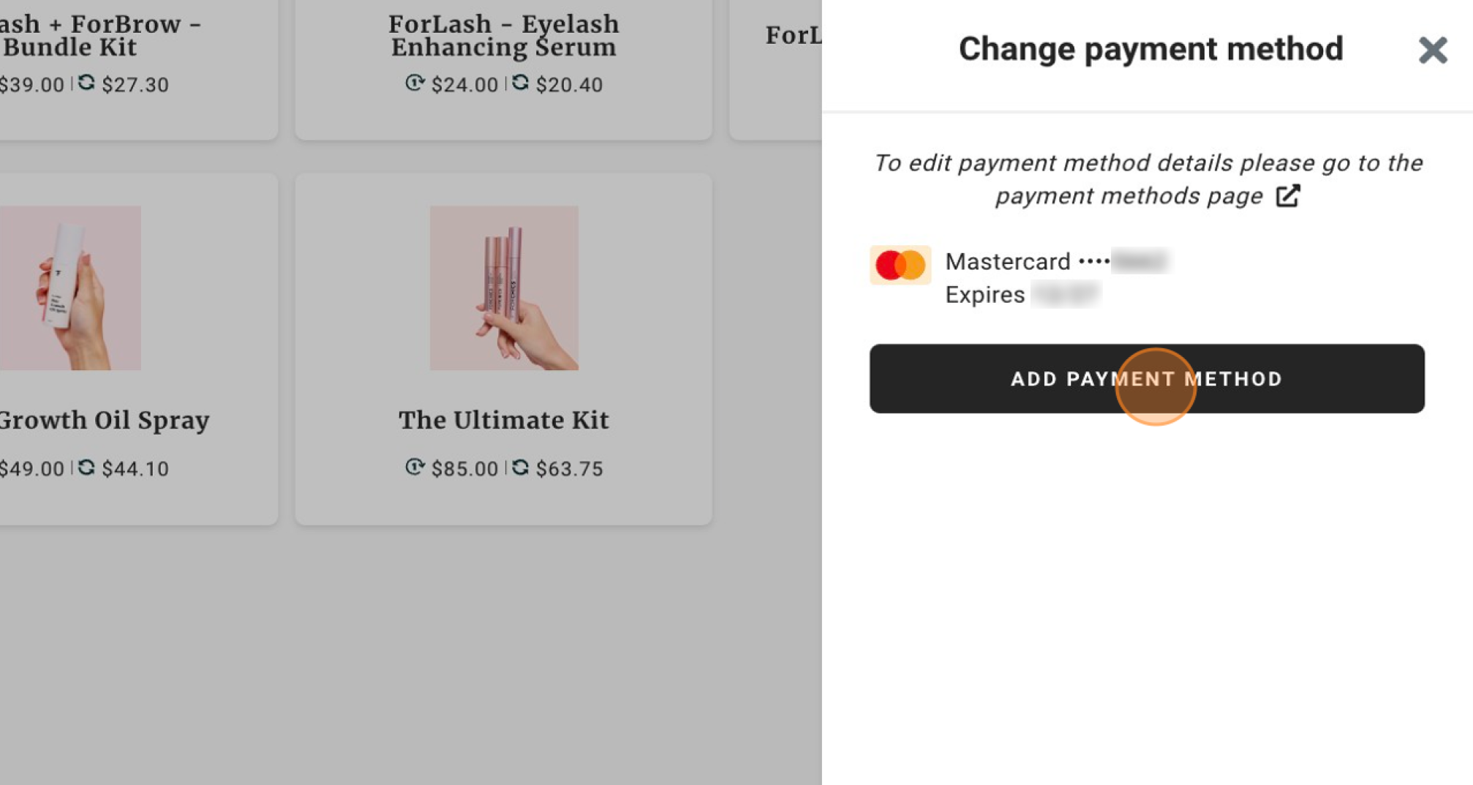
Task: Click subscription refresh icon beside $20.40
Action: click(520, 83)
